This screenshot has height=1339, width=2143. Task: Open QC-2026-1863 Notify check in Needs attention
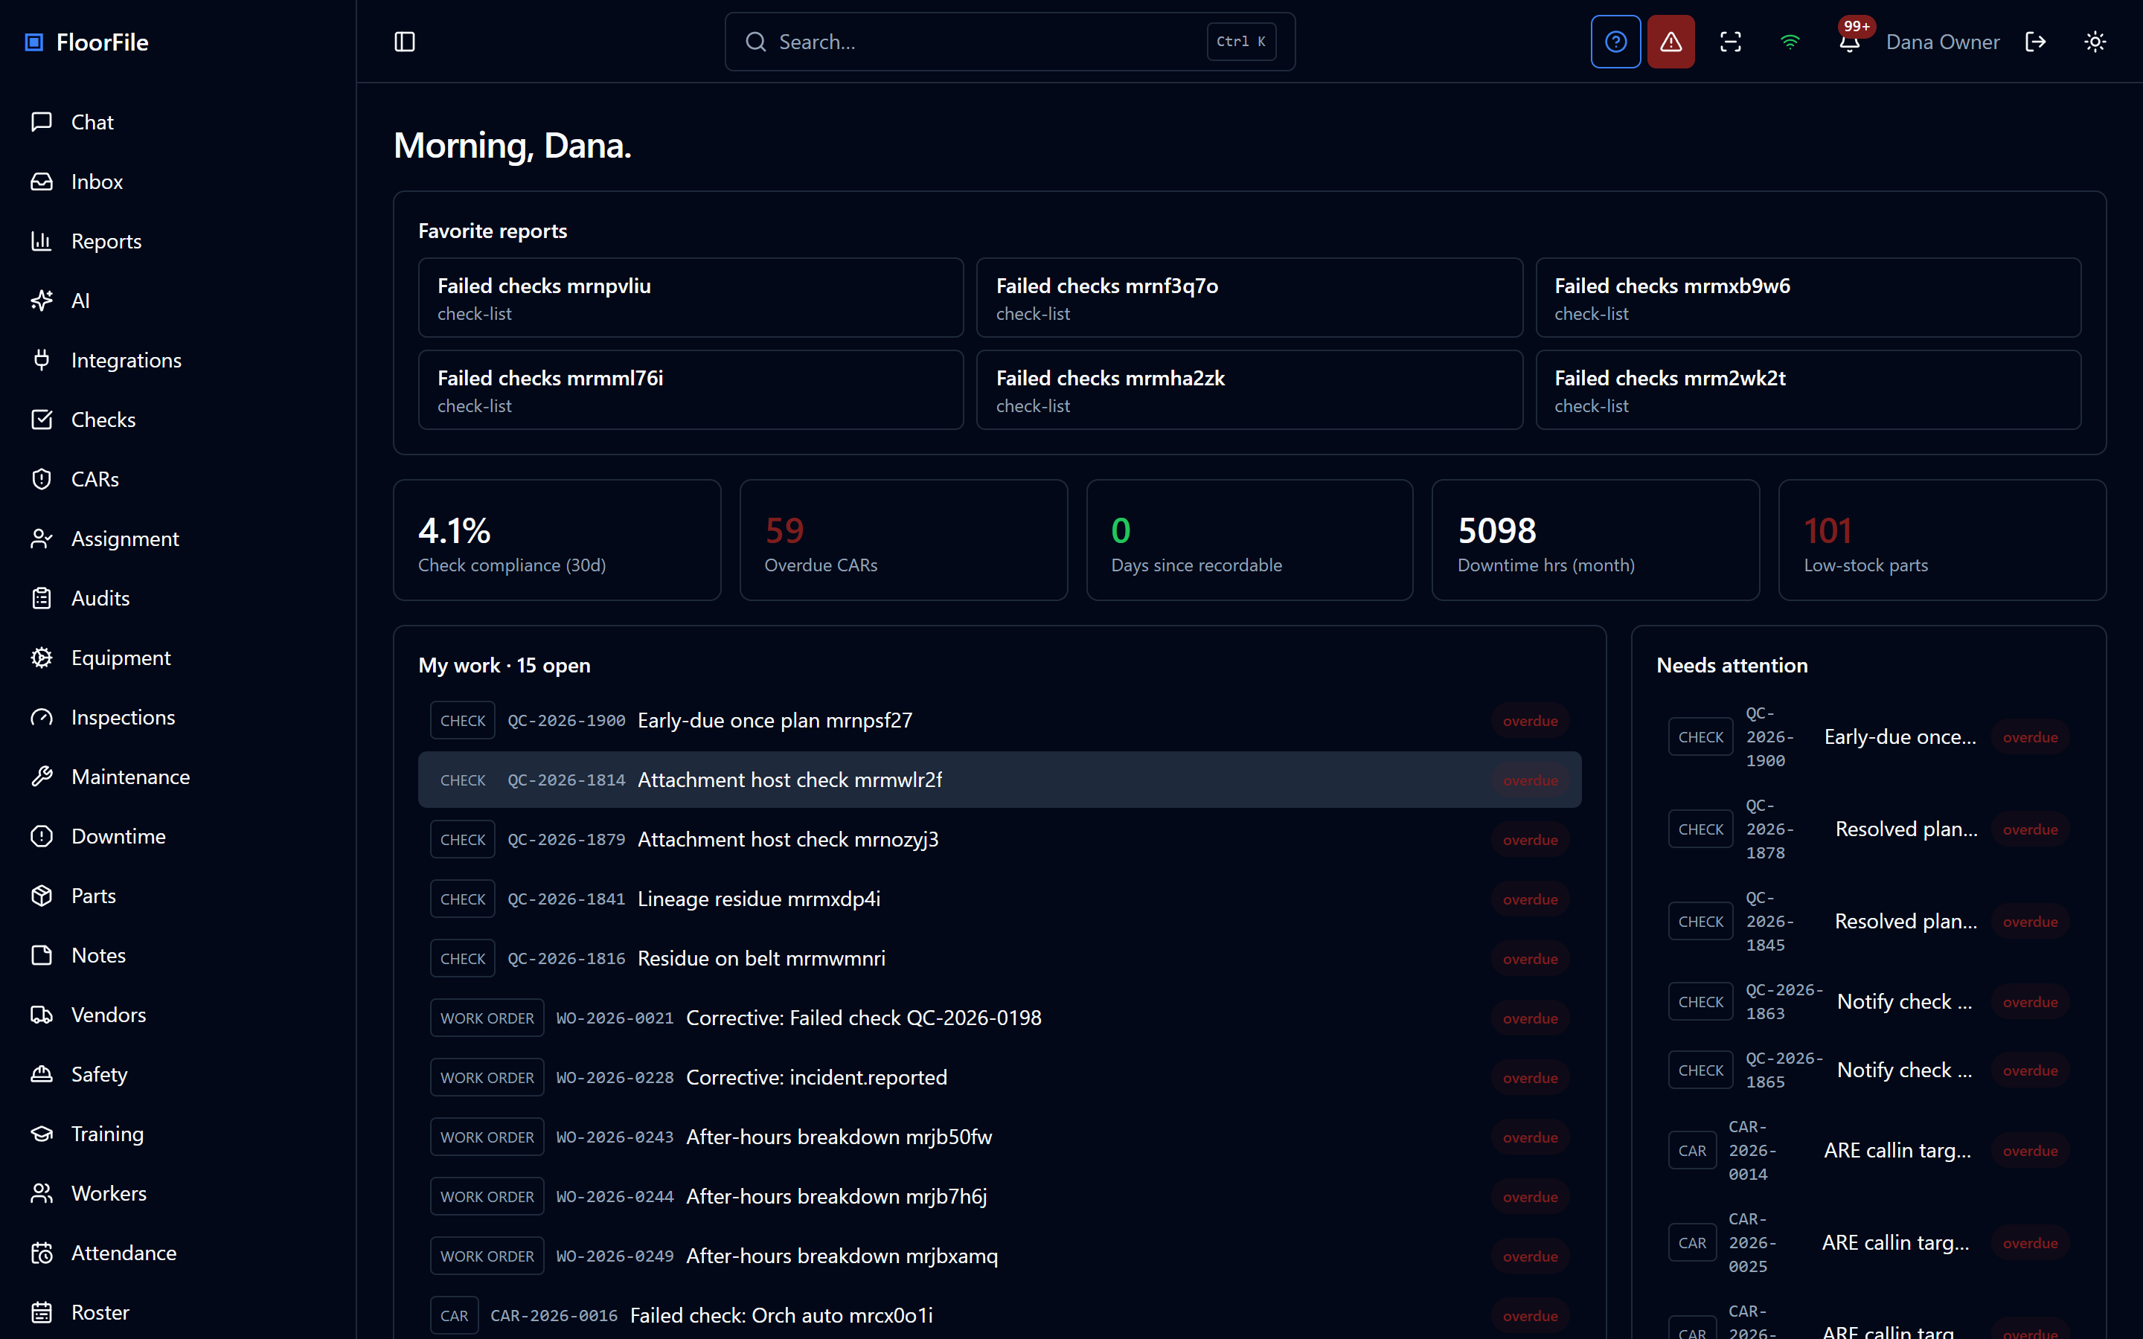point(1868,1001)
